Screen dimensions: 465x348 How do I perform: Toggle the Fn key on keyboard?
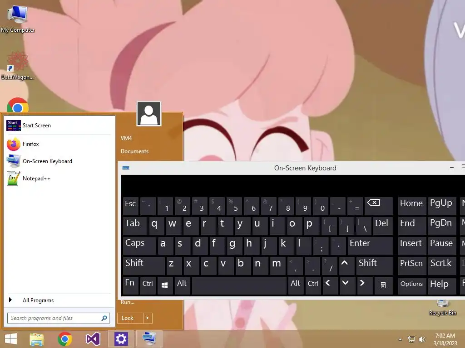pos(130,285)
